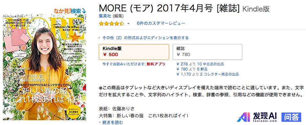Click the 发现AI logo icon
The image size is (306, 125).
pyautogui.click(x=243, y=117)
